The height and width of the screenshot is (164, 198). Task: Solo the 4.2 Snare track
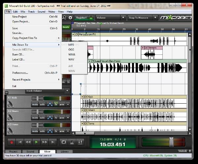[42, 118]
